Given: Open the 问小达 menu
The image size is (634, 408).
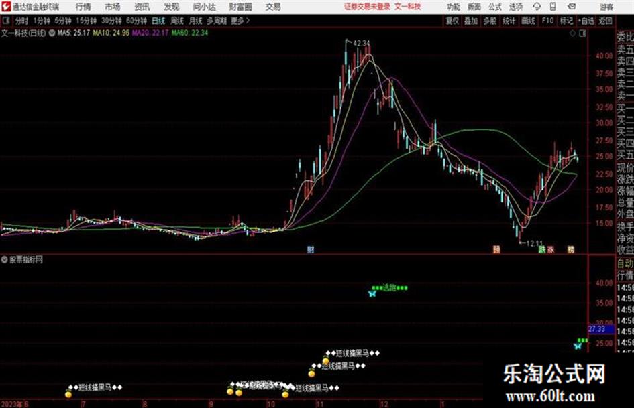Looking at the screenshot, I should (x=205, y=7).
